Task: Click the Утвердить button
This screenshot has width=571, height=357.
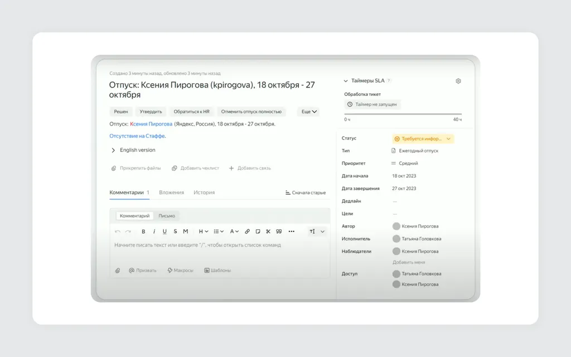Action: click(x=151, y=112)
